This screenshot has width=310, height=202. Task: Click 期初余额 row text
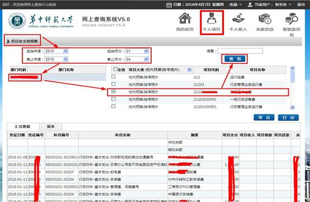click(x=175, y=150)
